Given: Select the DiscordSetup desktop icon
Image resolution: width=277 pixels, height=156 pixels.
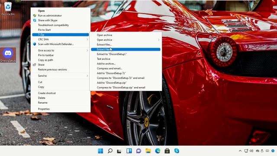Looking at the screenshot, I should point(8,55).
